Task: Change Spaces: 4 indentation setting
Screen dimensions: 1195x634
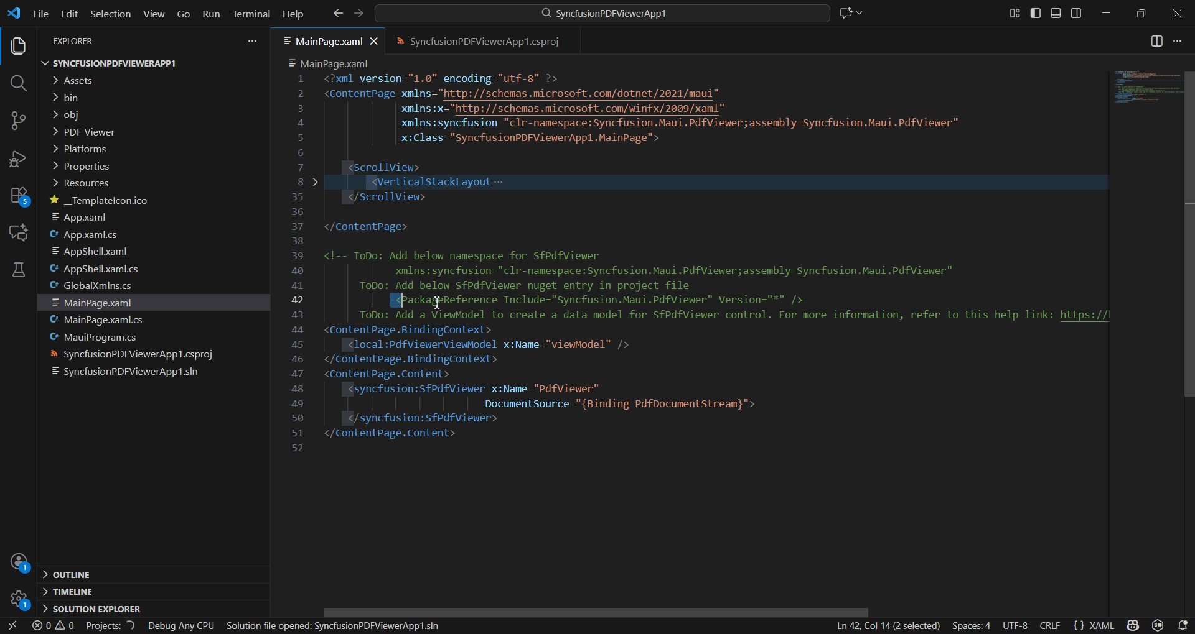Action: [971, 625]
